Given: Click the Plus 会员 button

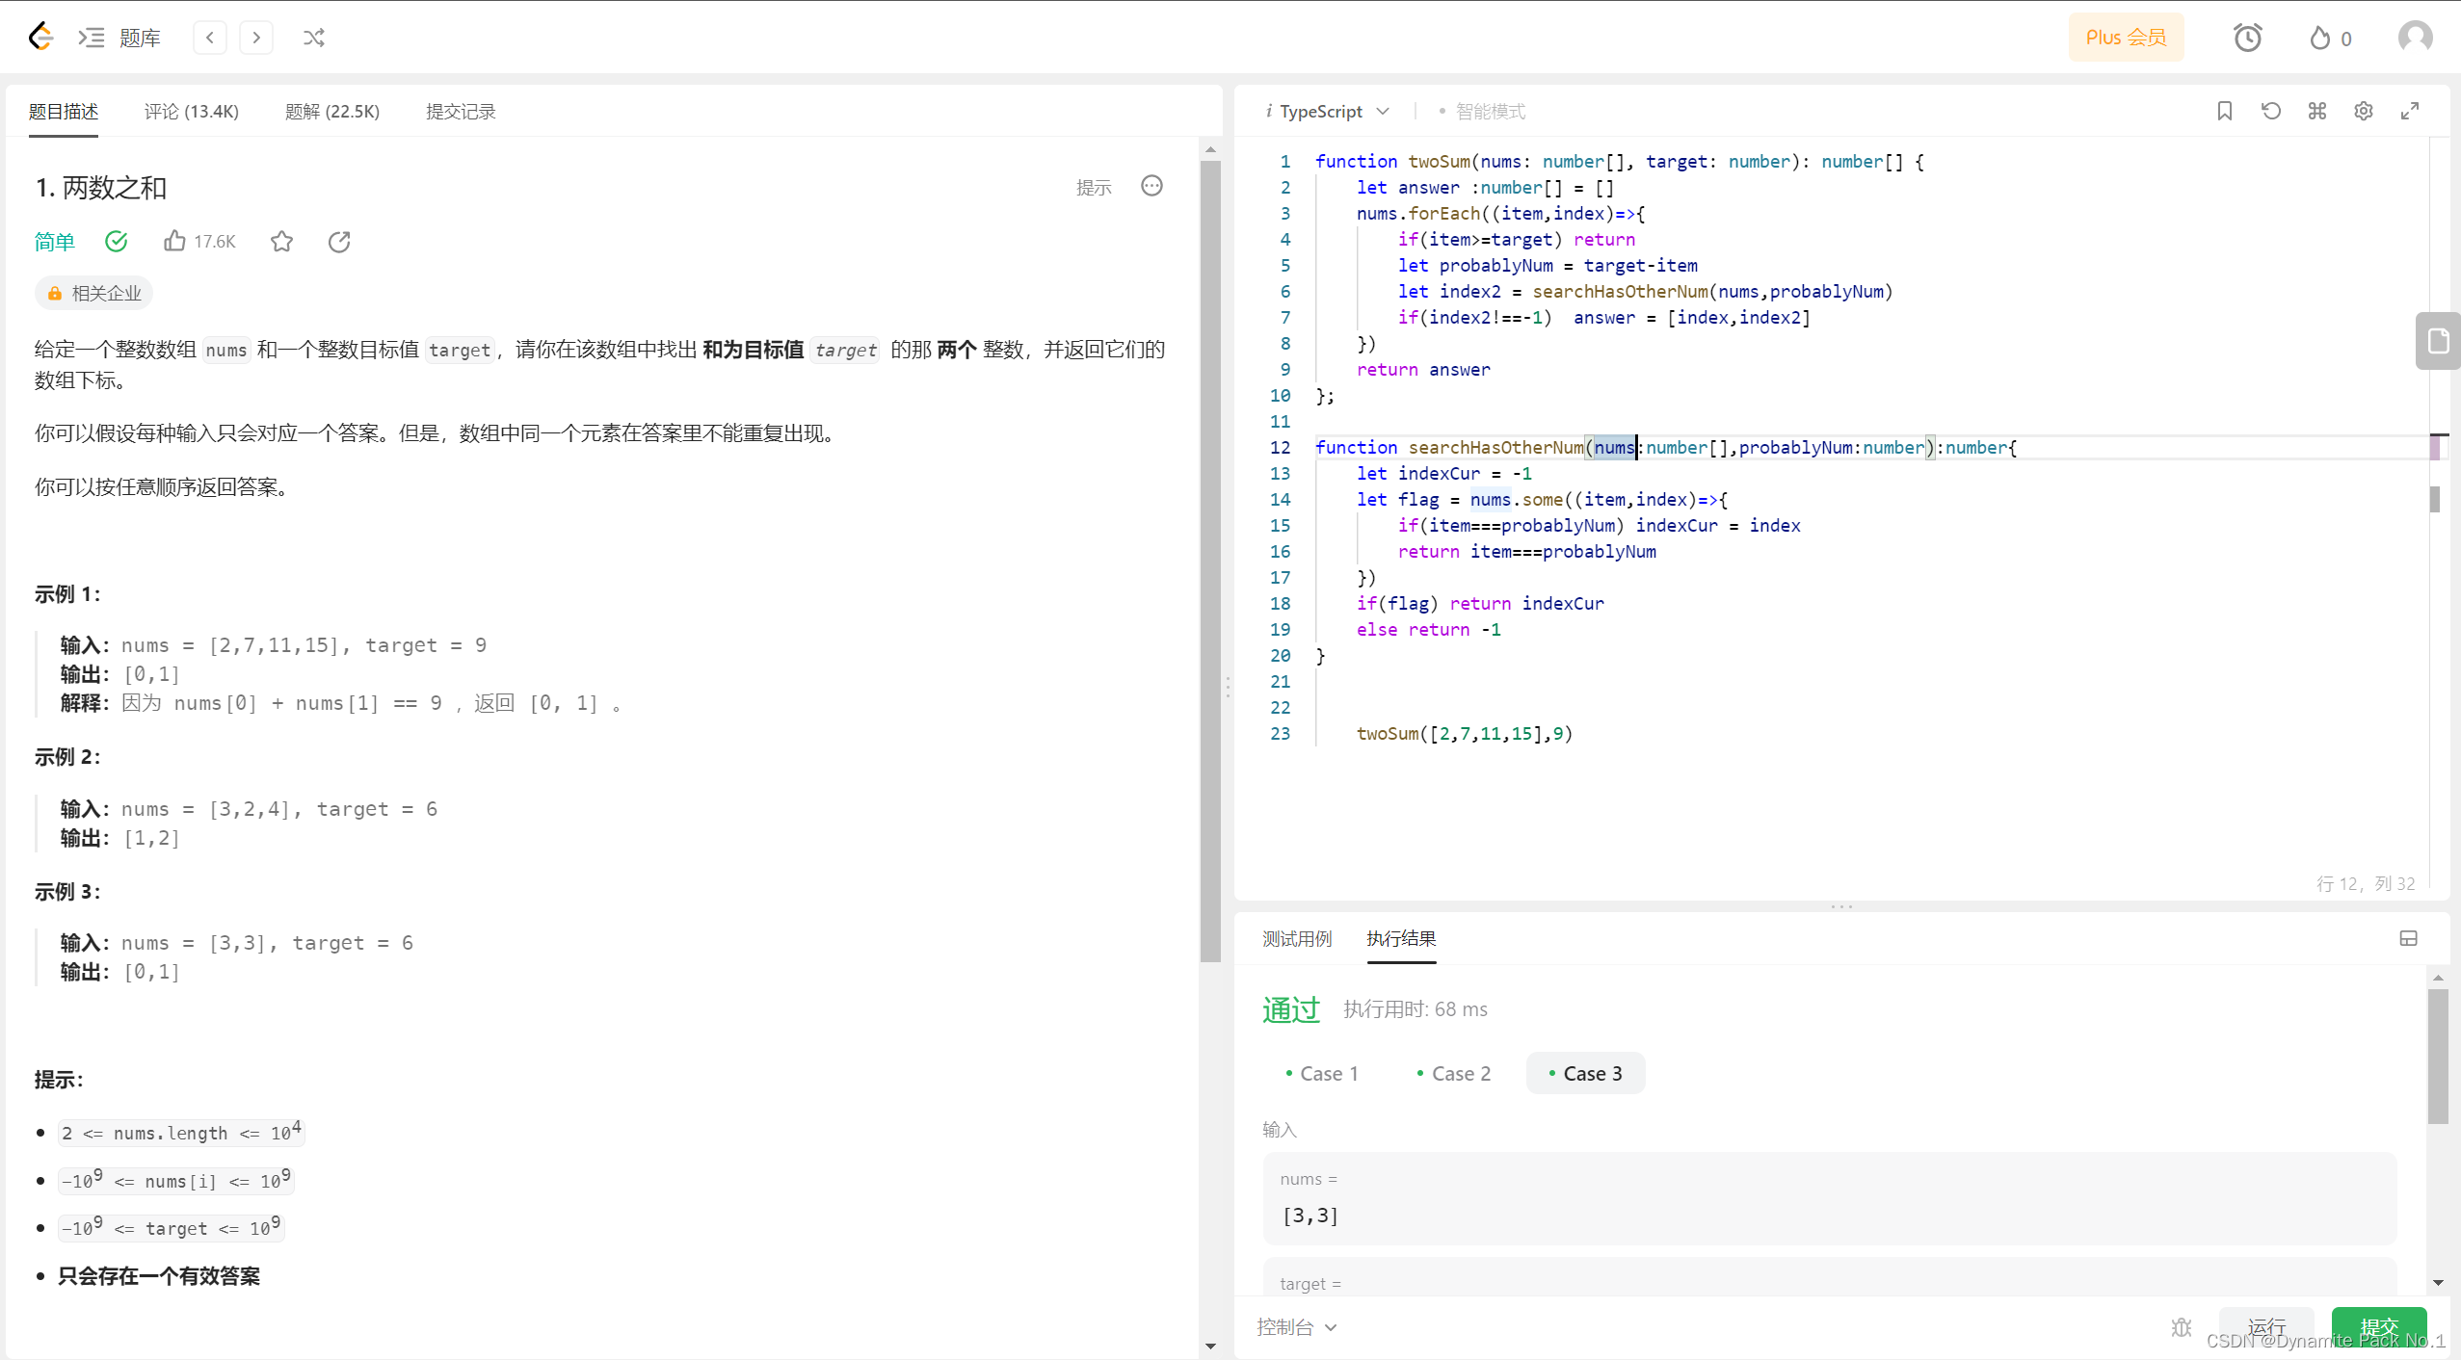Looking at the screenshot, I should (2126, 38).
